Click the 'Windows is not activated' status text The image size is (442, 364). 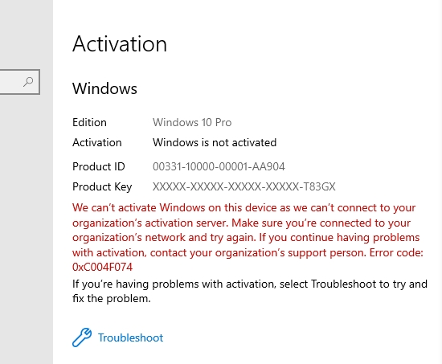pos(215,142)
